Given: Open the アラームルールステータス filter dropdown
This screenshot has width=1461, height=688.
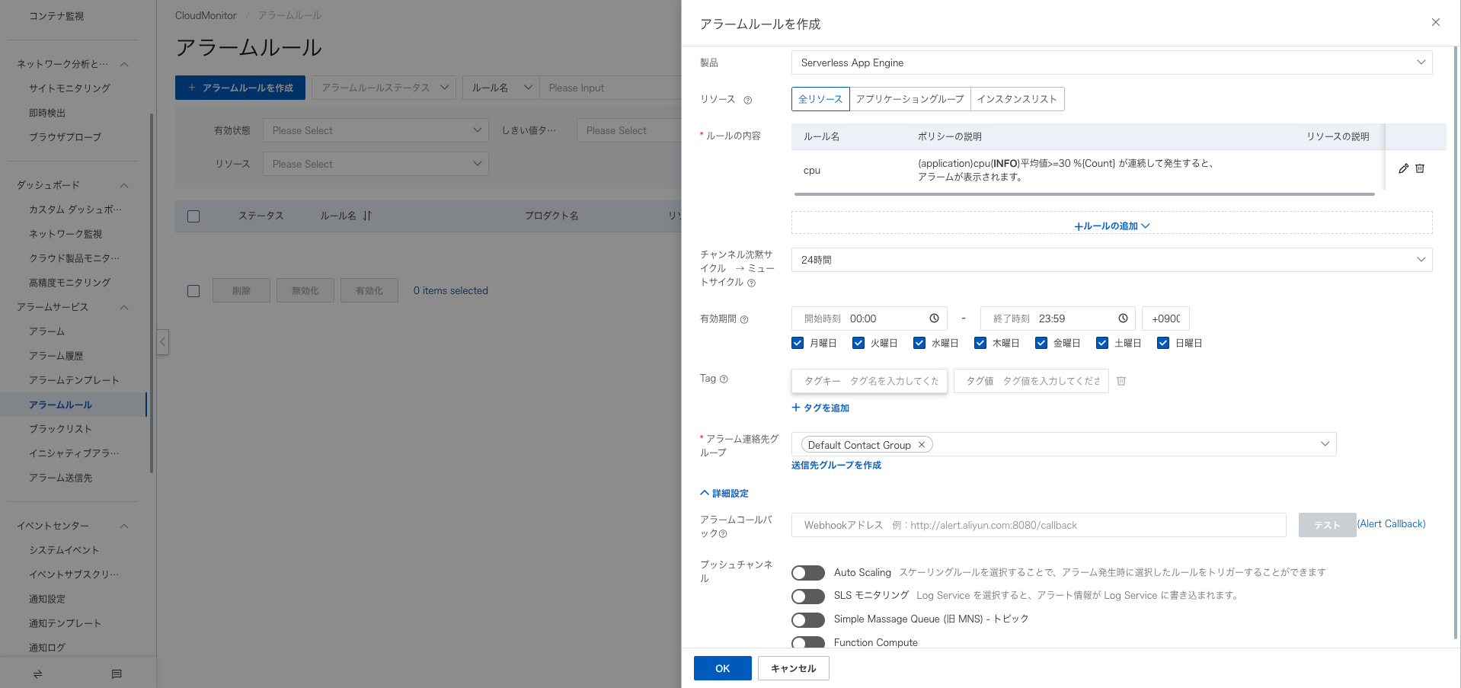Looking at the screenshot, I should tap(384, 88).
